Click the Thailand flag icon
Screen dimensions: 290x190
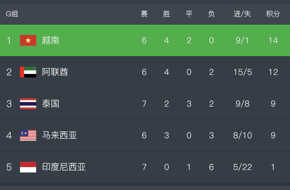(x=28, y=104)
